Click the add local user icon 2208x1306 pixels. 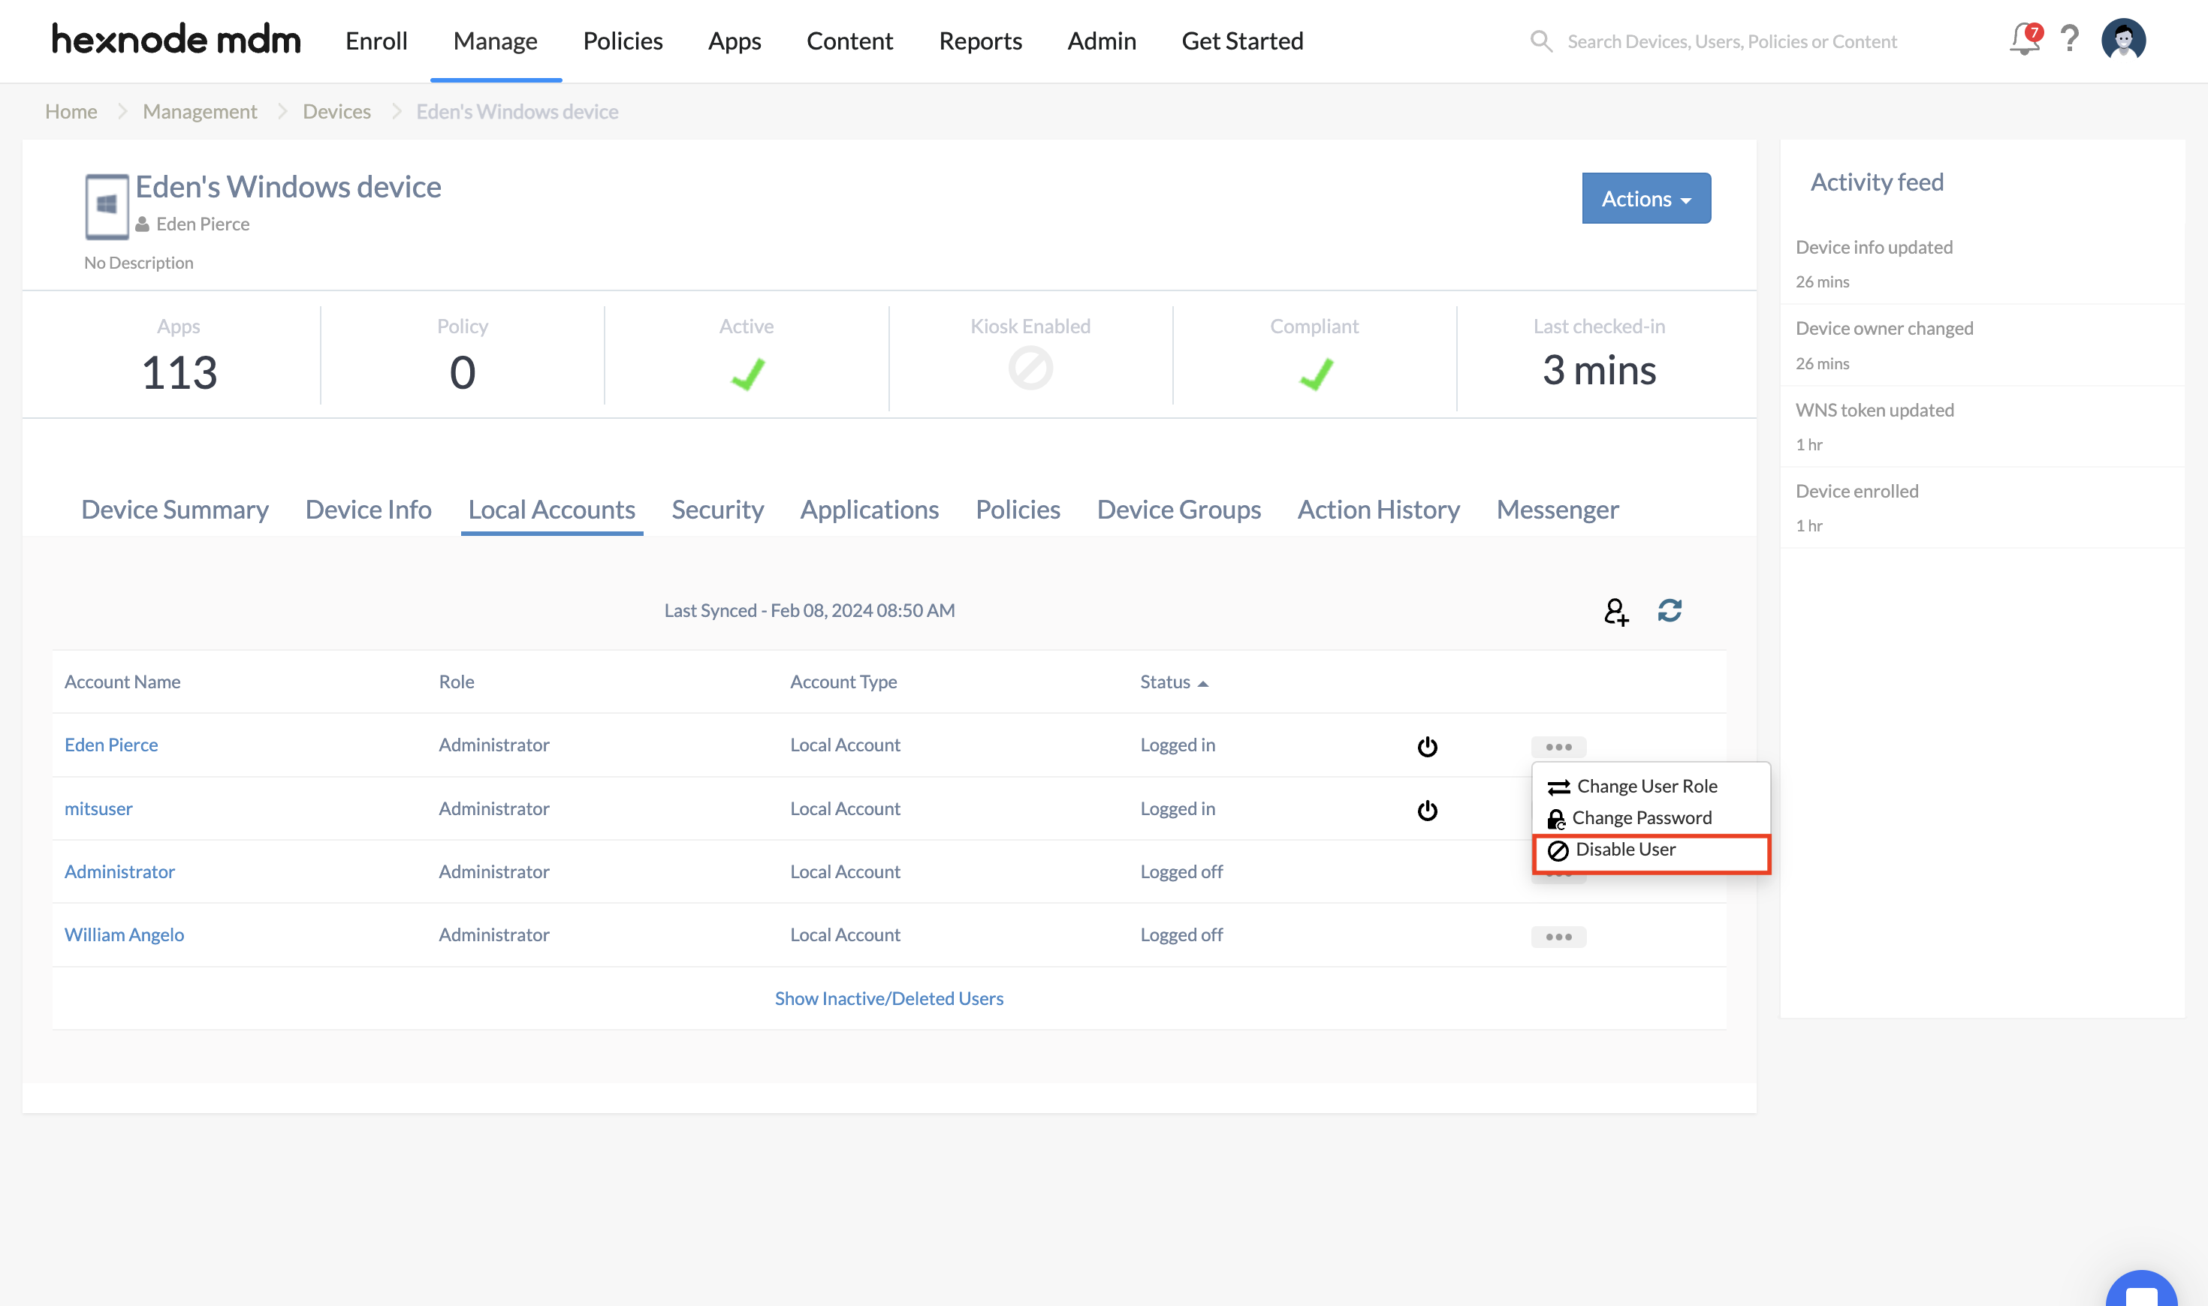pyautogui.click(x=1615, y=611)
